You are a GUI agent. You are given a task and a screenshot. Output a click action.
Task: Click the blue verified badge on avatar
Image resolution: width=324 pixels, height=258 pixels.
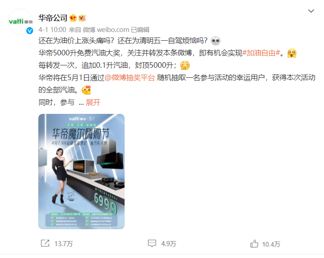30,31
